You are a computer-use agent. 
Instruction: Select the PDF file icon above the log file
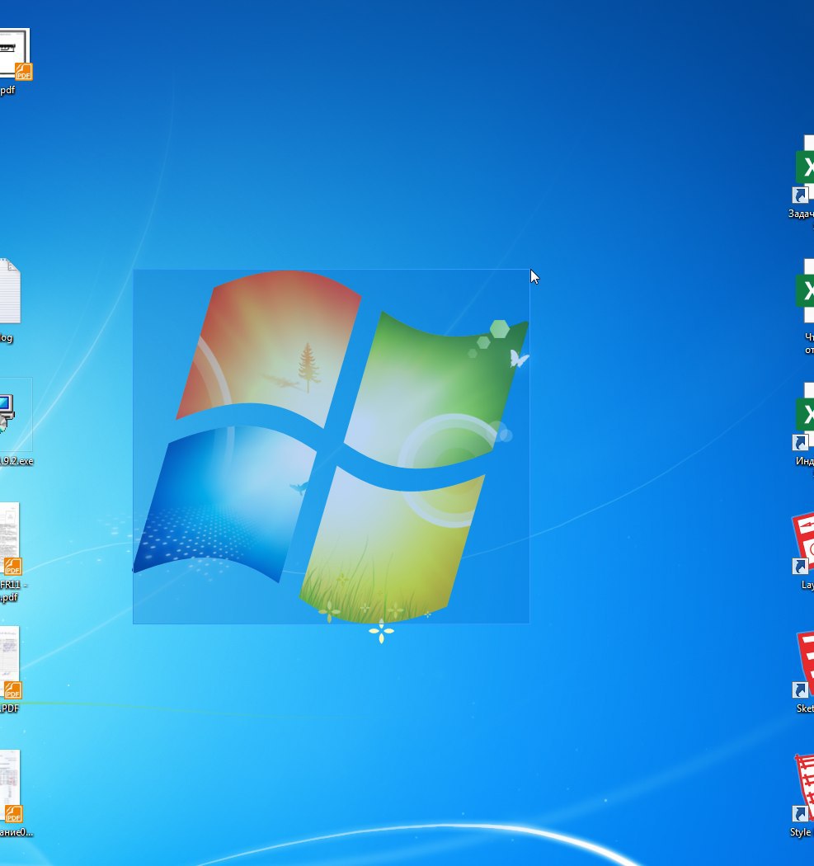point(15,54)
